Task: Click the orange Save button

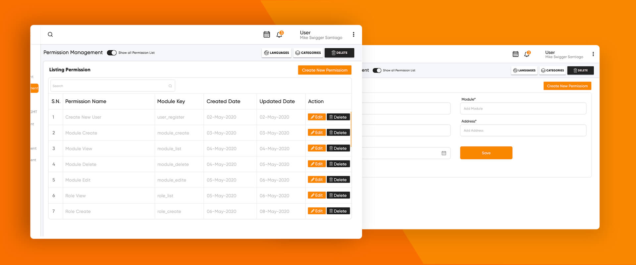Action: 486,153
